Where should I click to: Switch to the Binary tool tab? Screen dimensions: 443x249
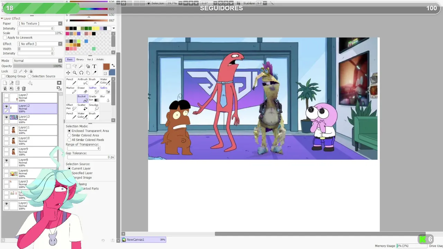click(80, 59)
